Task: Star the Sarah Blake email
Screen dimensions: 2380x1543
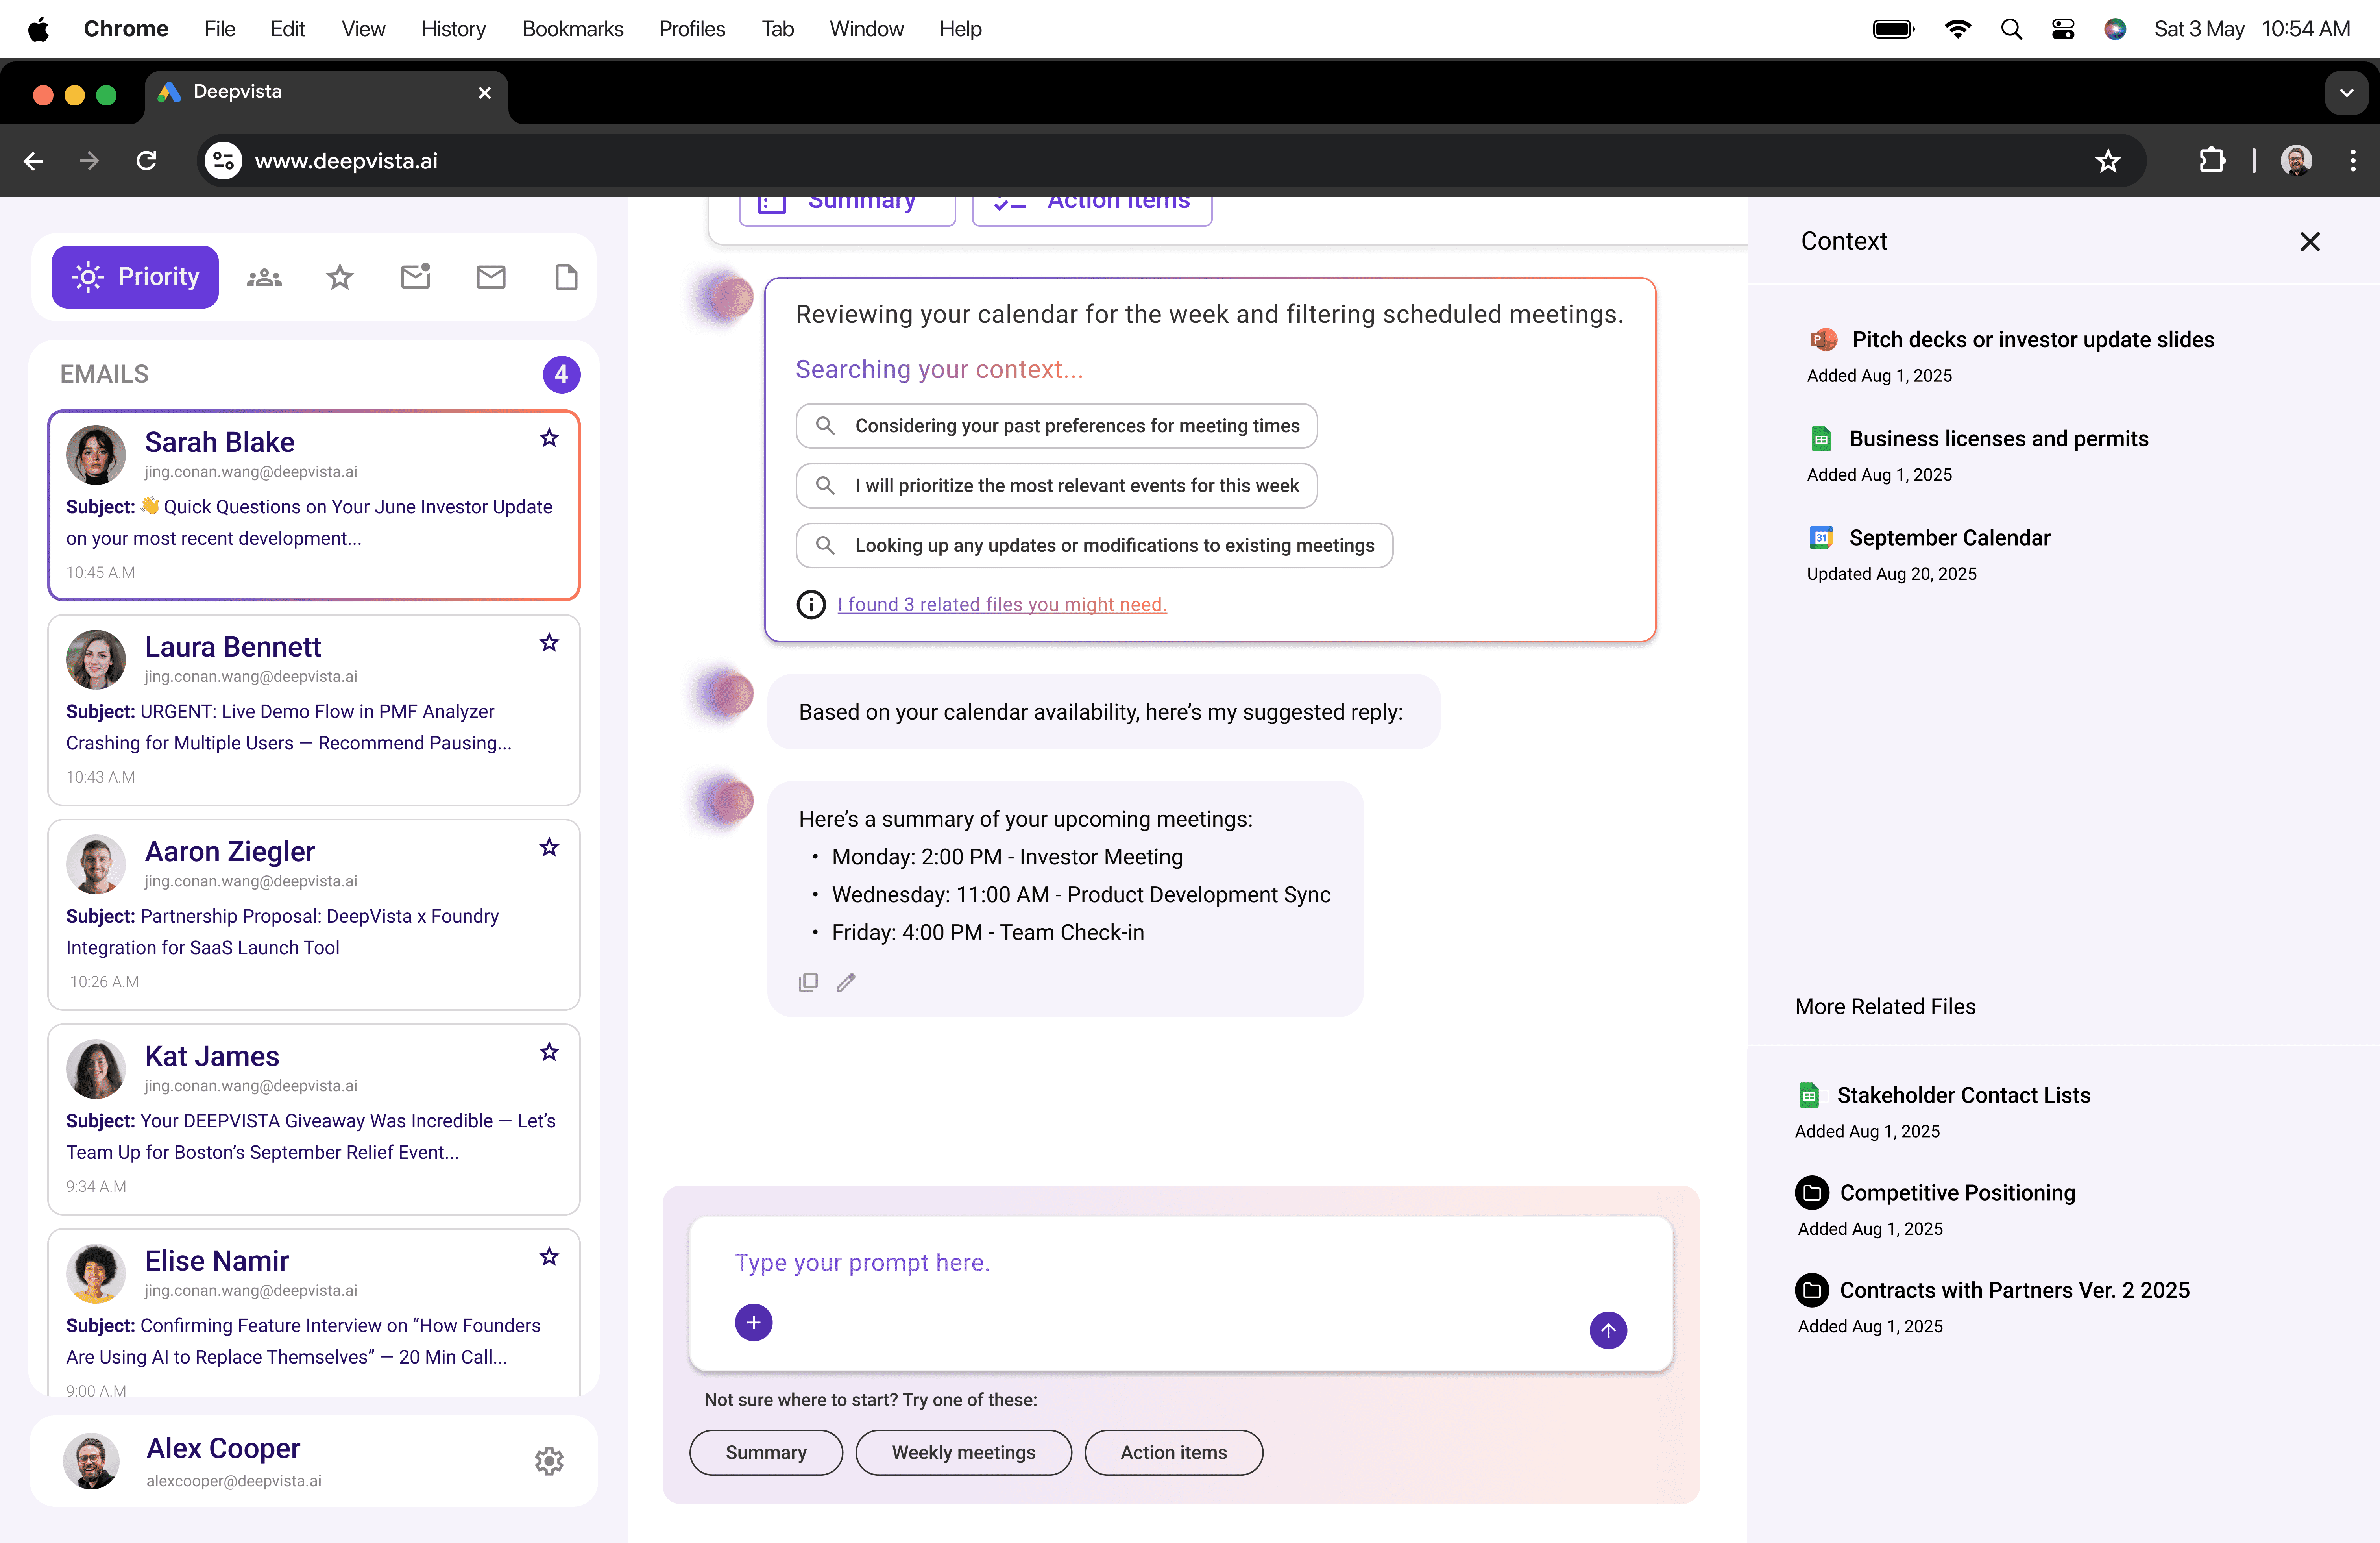Action: 549,438
